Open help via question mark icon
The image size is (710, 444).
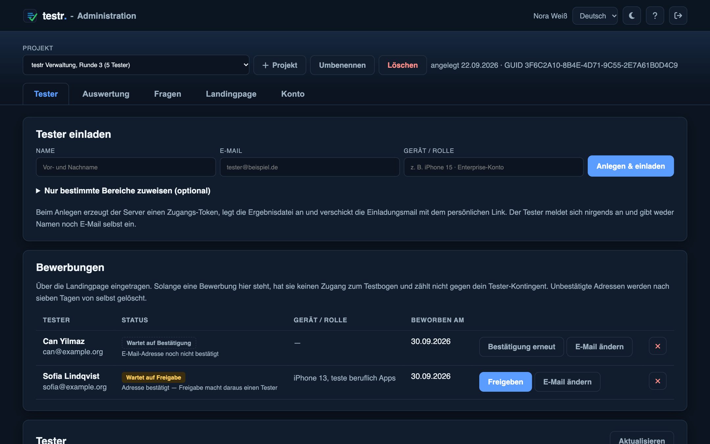tap(655, 16)
